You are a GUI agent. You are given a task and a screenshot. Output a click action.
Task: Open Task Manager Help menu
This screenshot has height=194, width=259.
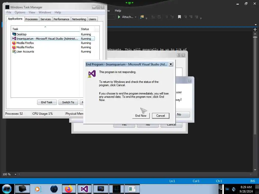pyautogui.click(x=58, y=12)
